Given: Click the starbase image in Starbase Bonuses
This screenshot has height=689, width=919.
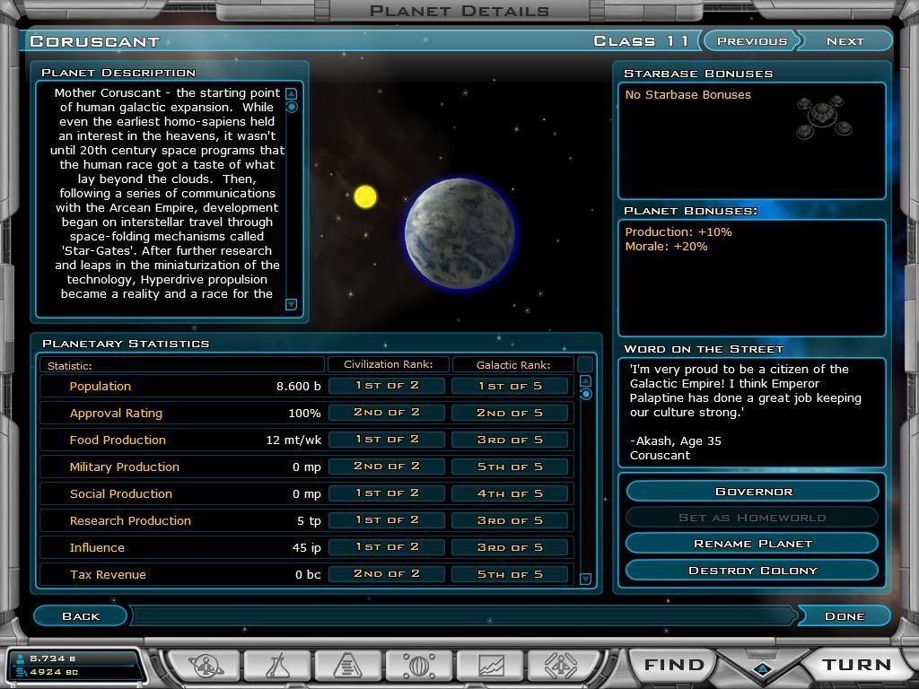Looking at the screenshot, I should point(822,117).
